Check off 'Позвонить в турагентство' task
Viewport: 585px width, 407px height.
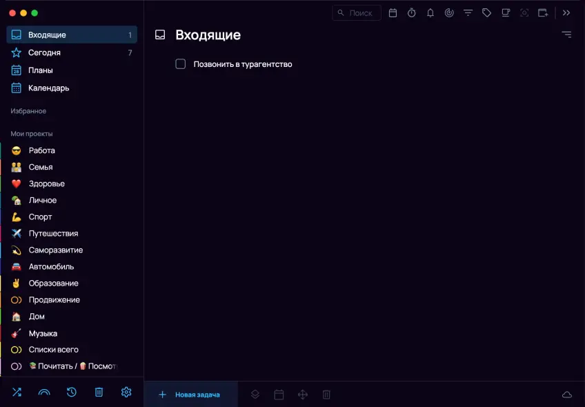click(181, 64)
